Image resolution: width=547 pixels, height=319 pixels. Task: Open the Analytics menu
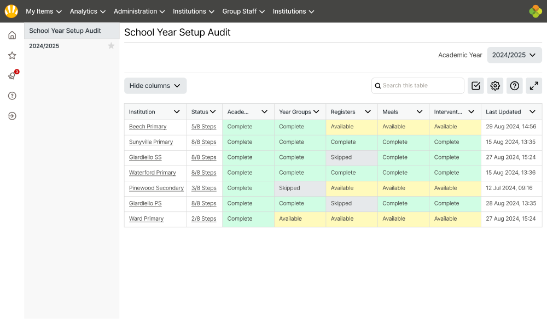tap(88, 11)
